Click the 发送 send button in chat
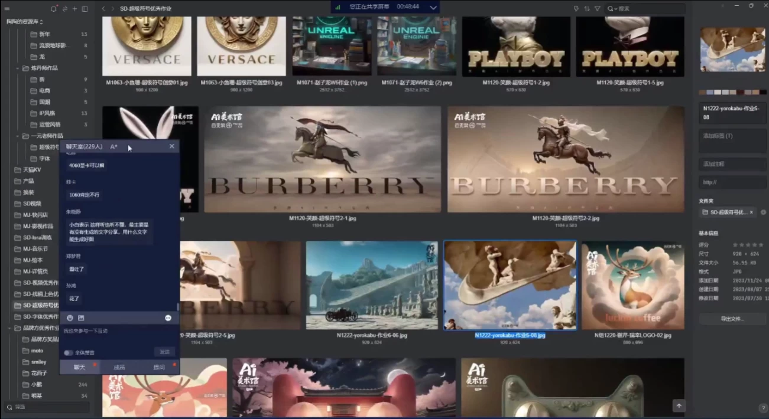Screen dimensions: 769x419 164,352
